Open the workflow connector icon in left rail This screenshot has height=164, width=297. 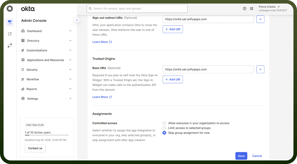pyautogui.click(x=10, y=46)
